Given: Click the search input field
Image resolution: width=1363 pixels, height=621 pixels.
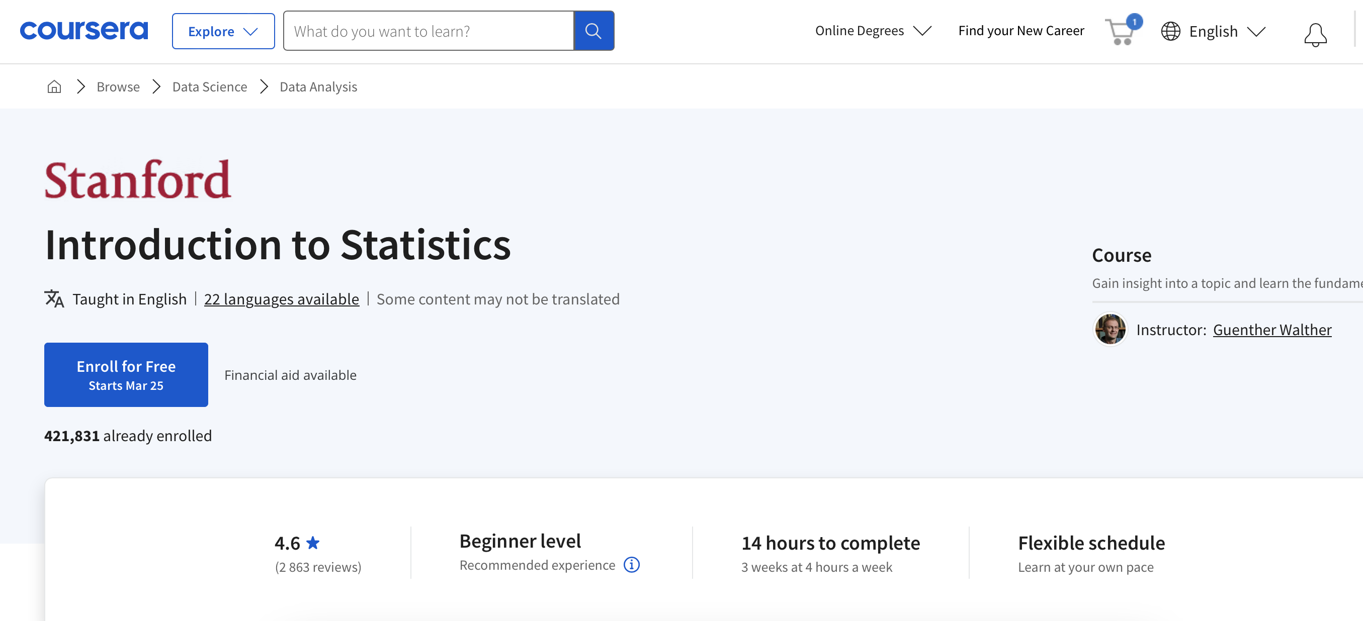Looking at the screenshot, I should coord(429,30).
